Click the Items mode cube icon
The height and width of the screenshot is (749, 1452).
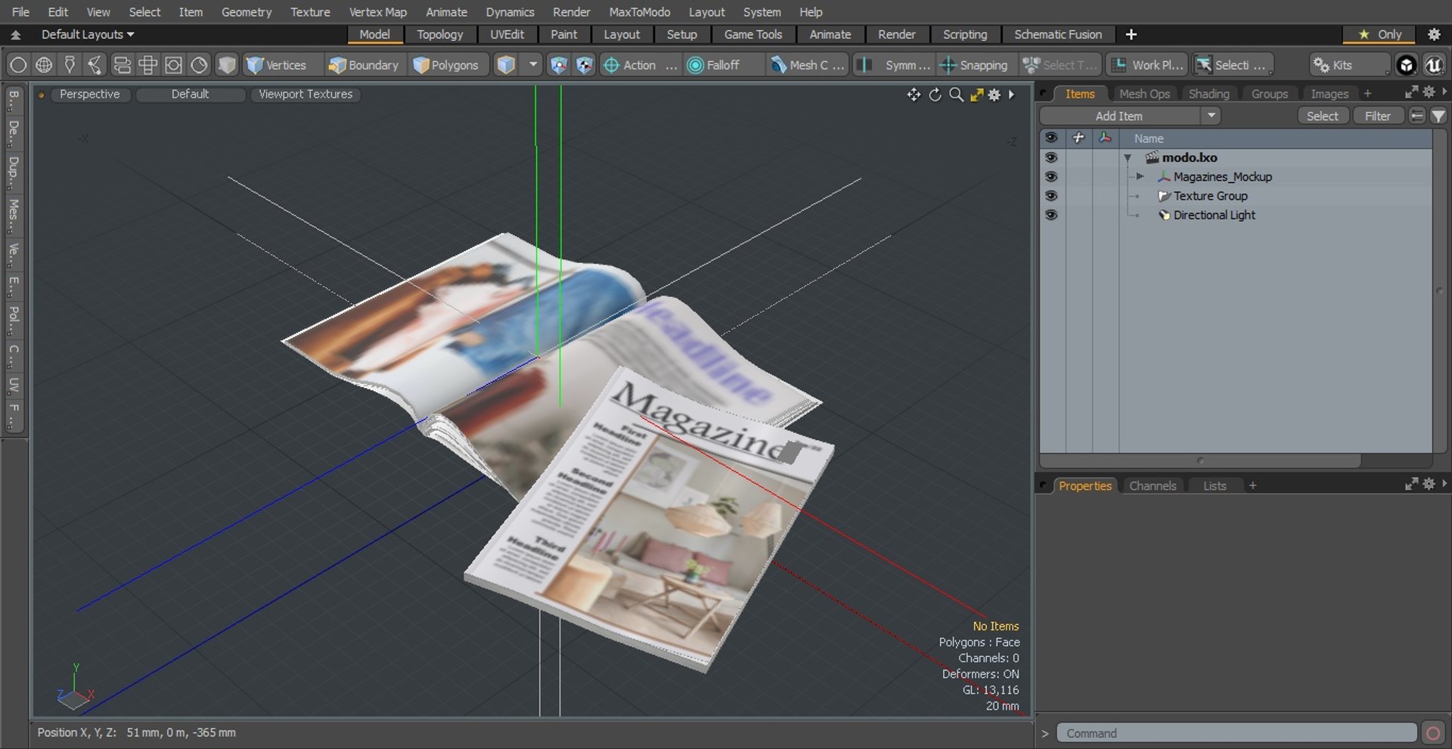click(x=506, y=65)
